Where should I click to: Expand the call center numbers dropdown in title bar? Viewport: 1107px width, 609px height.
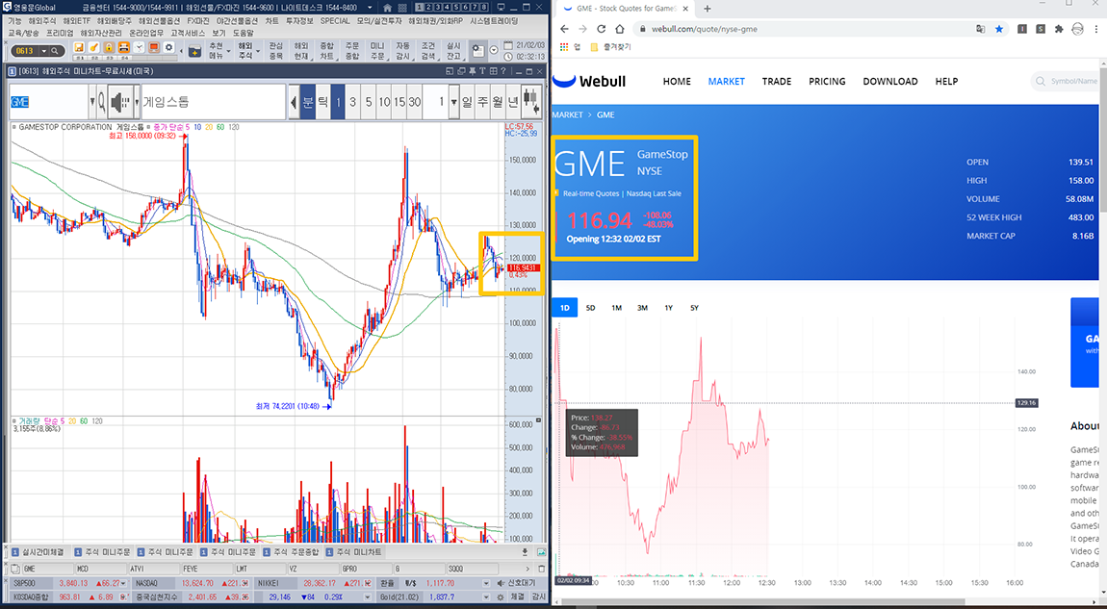point(370,7)
